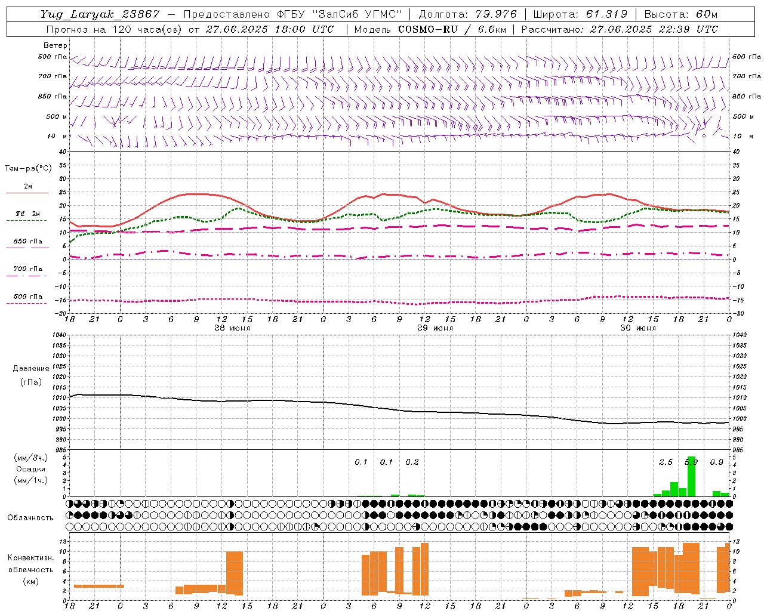Image resolution: width=764 pixels, height=611 pixels.
Task: Click the 0.2 precipitation amount
Action: coord(412,462)
